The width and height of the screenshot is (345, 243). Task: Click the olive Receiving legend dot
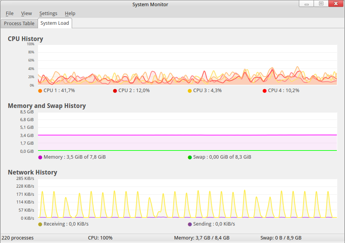pos(40,224)
